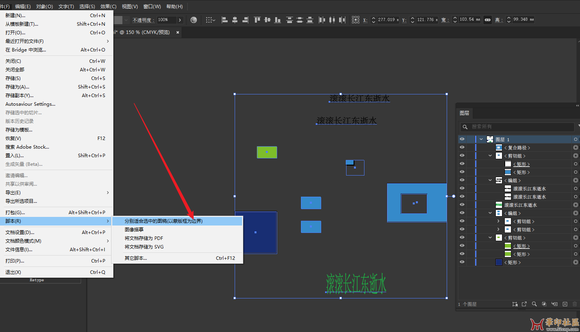The height and width of the screenshot is (332, 580).
Task: Open 最近打开的文件(F) submenu
Action: [57, 41]
